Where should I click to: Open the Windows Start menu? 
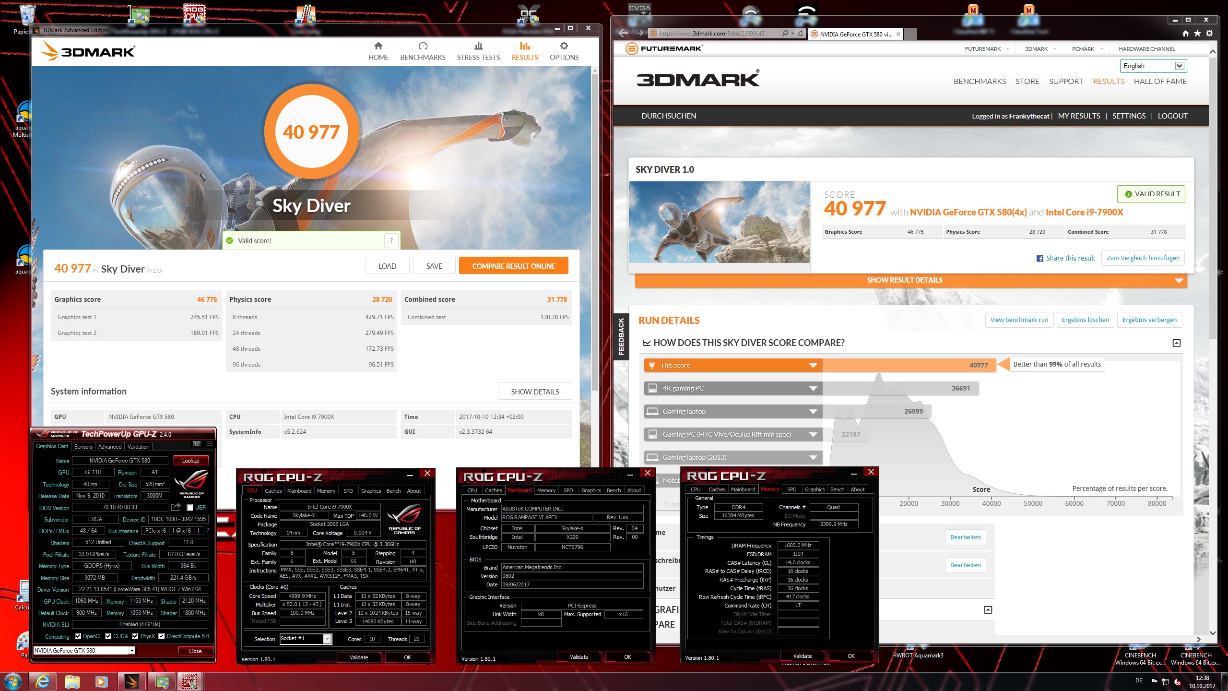coord(13,681)
